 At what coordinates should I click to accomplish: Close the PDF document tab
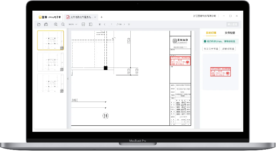95,17
